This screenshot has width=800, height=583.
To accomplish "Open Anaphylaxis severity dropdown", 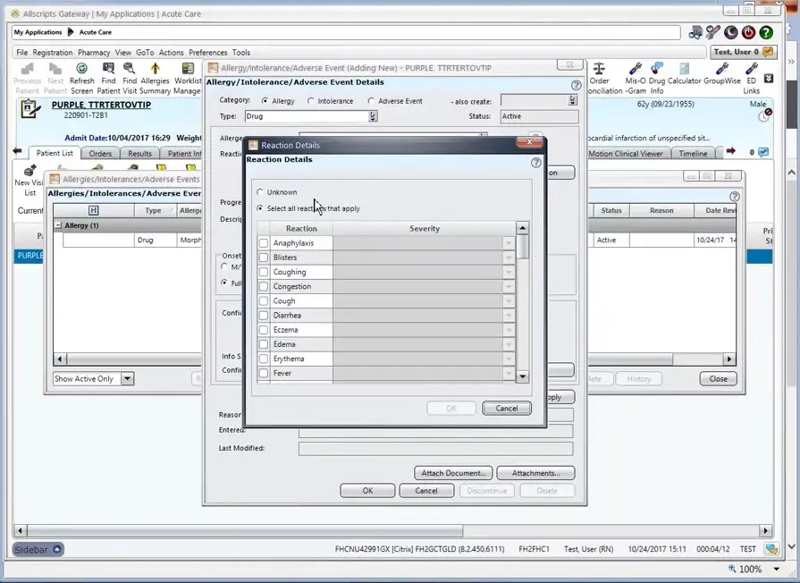I will point(509,243).
